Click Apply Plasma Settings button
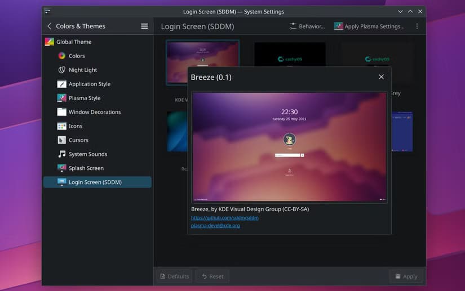Image resolution: width=465 pixels, height=291 pixels. tap(369, 26)
